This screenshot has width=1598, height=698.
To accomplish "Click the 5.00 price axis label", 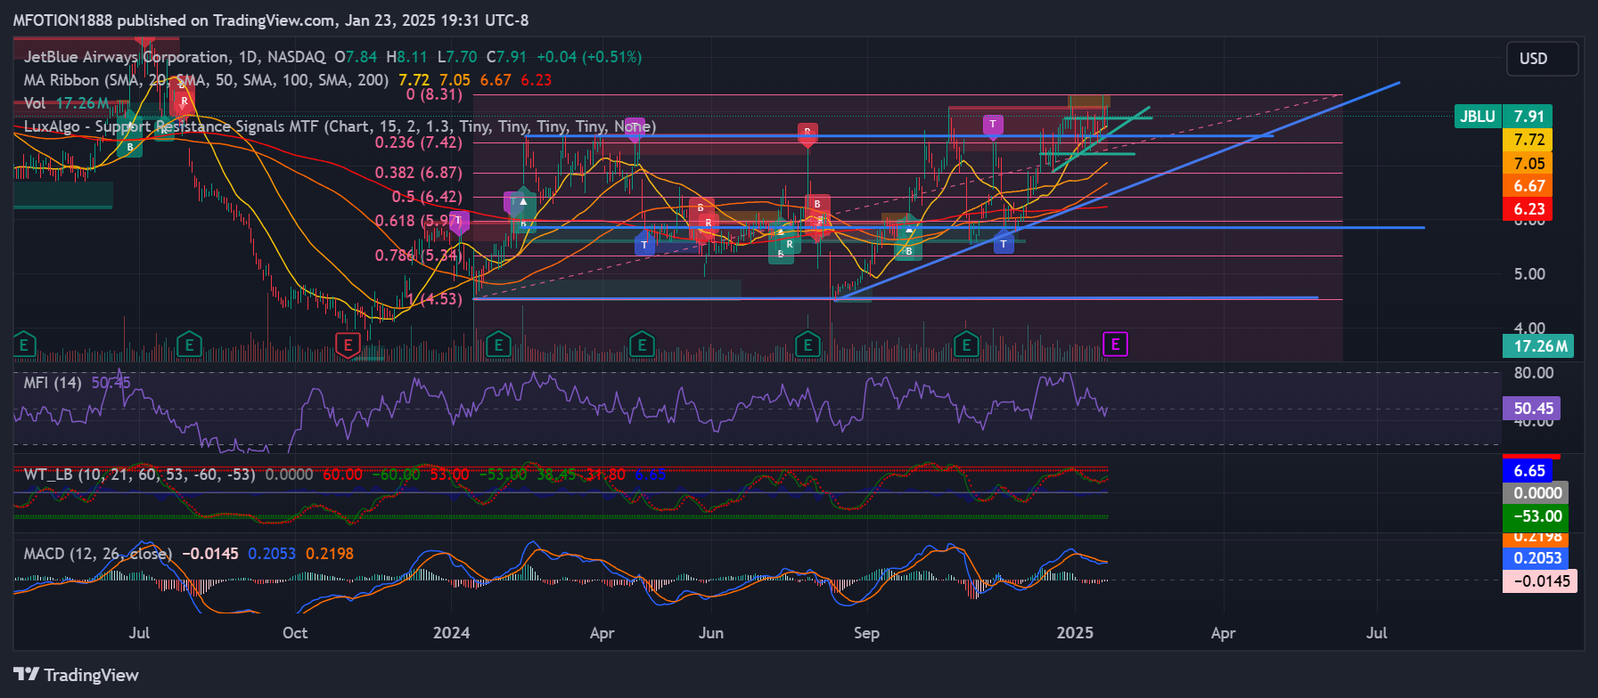I will [1529, 274].
